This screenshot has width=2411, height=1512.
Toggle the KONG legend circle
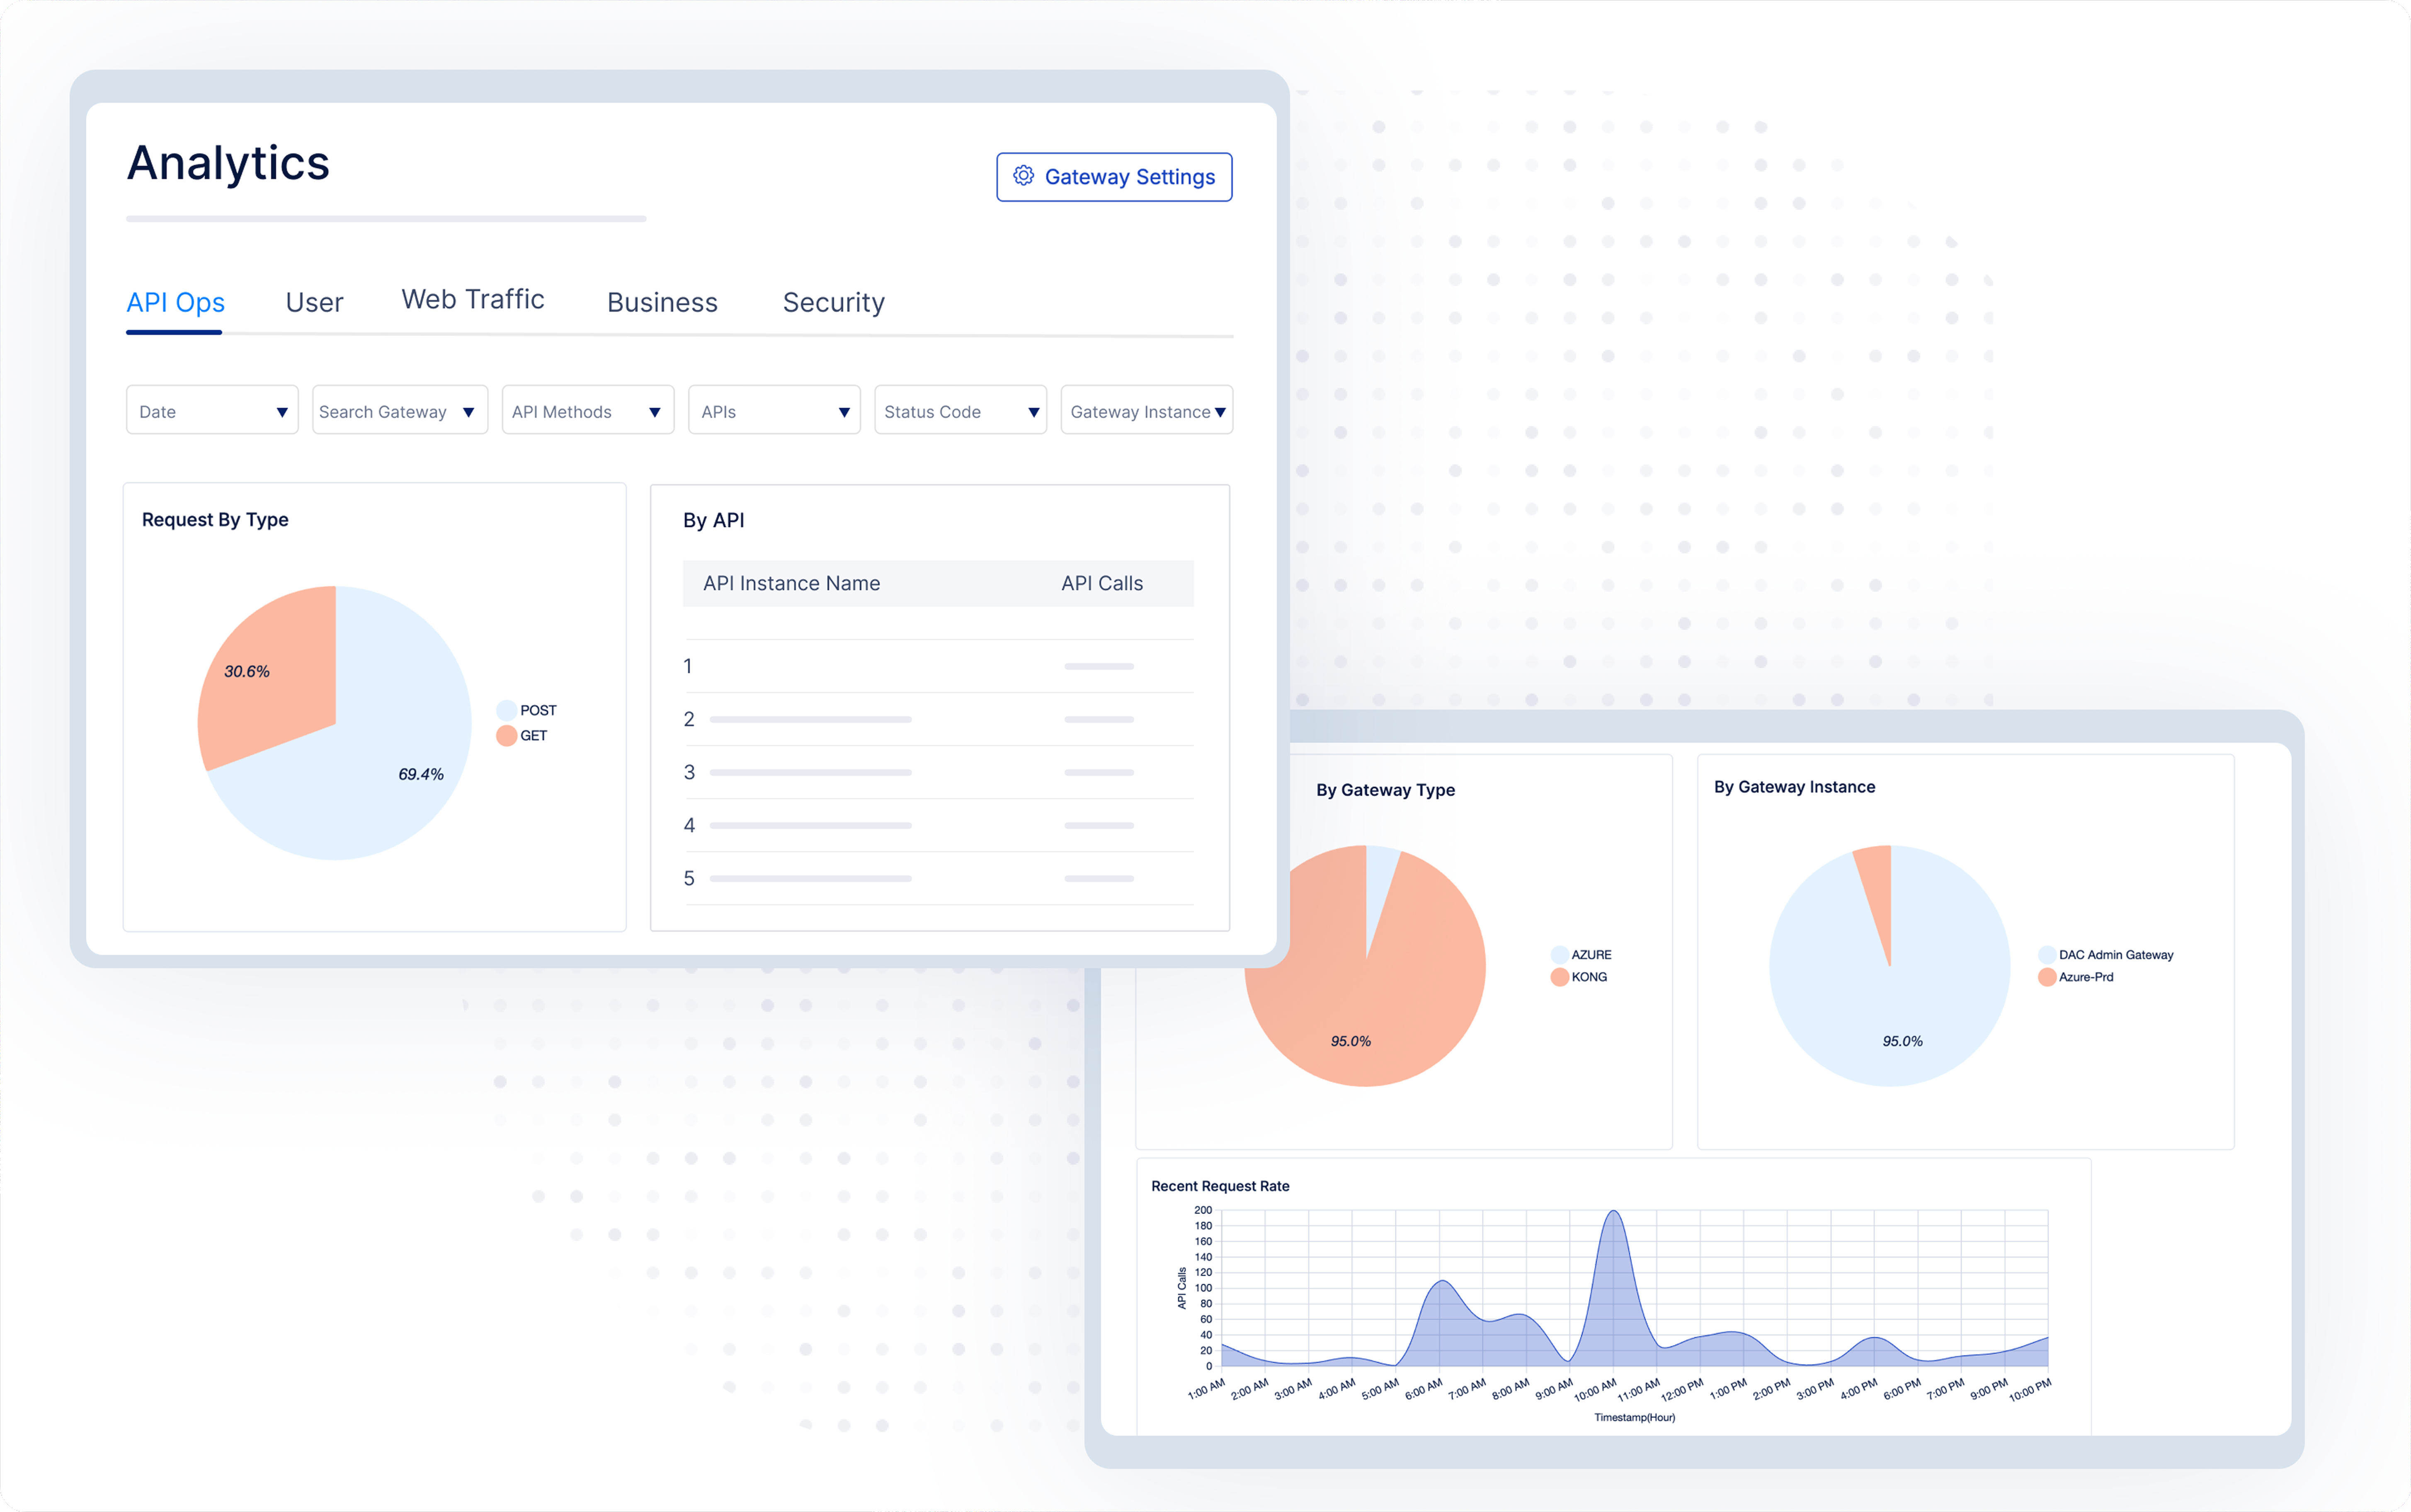[x=1559, y=977]
